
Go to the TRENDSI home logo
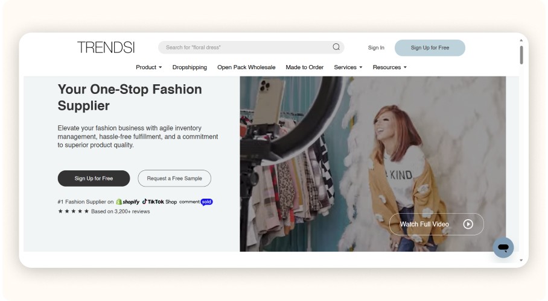106,48
